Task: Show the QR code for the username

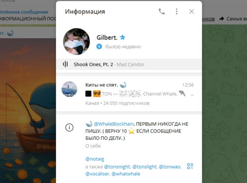Action: coord(190,166)
